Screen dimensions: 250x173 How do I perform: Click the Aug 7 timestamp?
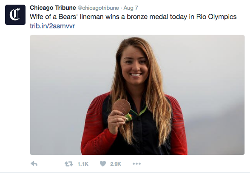click(131, 8)
